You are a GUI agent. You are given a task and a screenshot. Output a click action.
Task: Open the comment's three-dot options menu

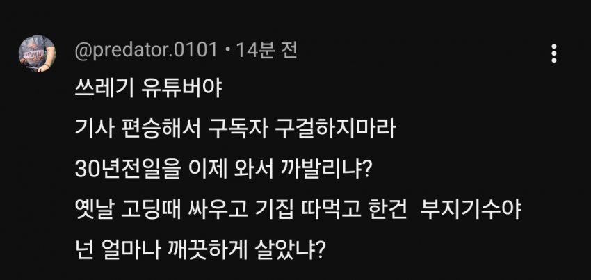pyautogui.click(x=553, y=53)
